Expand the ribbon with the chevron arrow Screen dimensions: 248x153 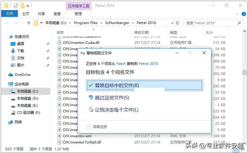tap(237, 14)
